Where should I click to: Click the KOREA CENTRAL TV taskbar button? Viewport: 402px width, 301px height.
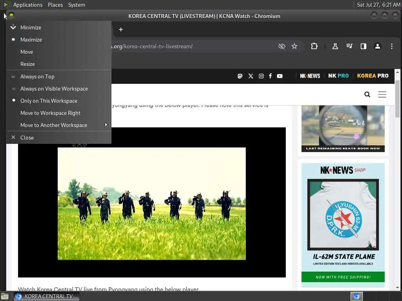46,296
